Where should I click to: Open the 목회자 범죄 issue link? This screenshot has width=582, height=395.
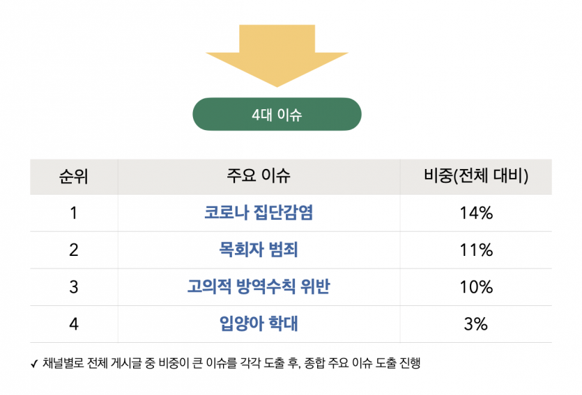point(259,250)
